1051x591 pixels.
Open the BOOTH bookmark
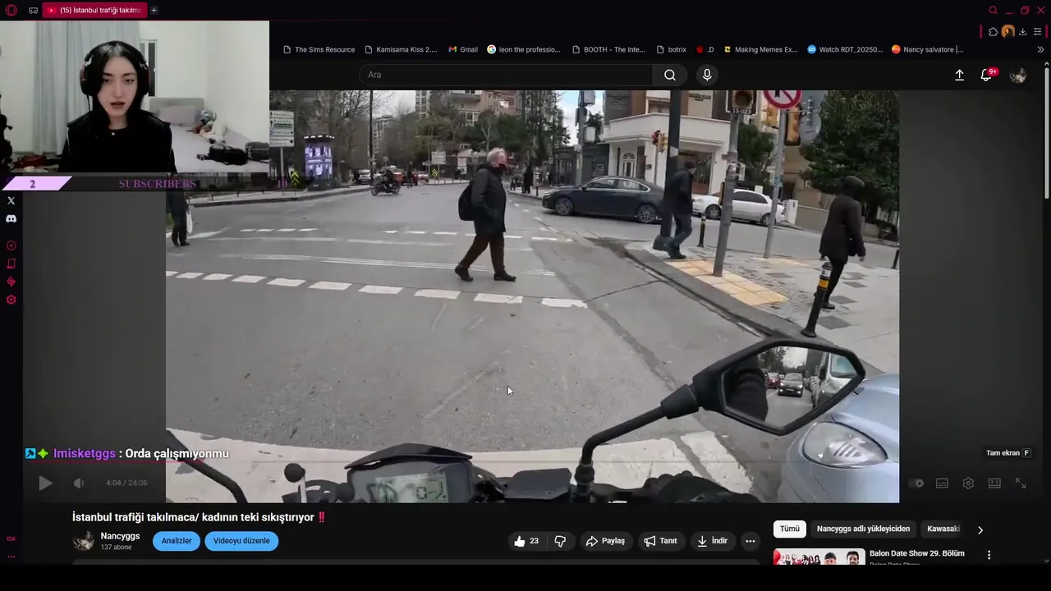(x=608, y=49)
